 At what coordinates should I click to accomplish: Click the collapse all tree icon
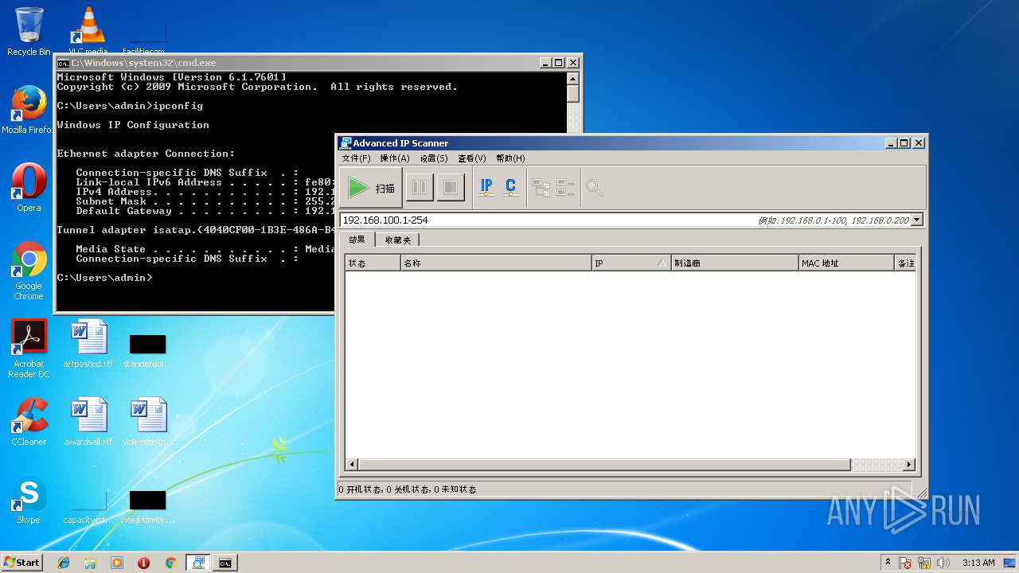pyautogui.click(x=565, y=188)
